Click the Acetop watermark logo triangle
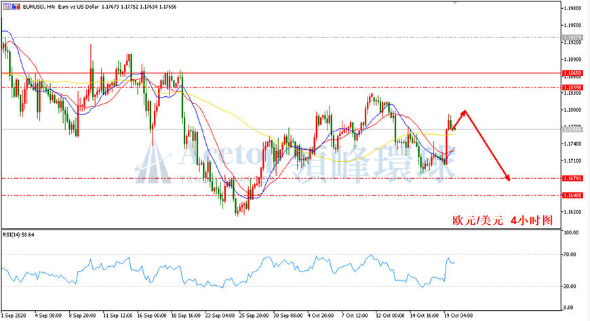Screen dimensions: 590x321 pos(153,165)
